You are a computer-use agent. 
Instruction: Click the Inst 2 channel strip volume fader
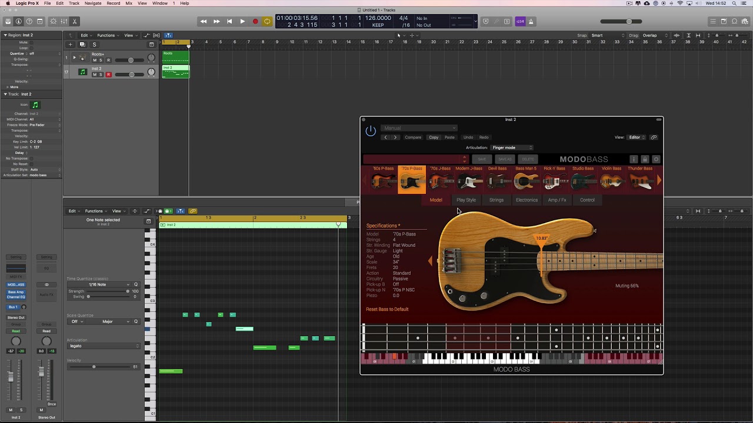pos(11,378)
